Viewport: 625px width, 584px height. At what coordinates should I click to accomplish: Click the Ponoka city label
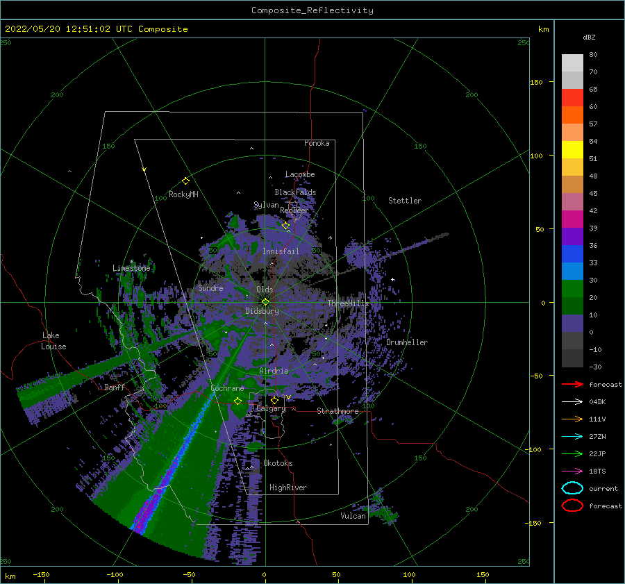point(317,143)
